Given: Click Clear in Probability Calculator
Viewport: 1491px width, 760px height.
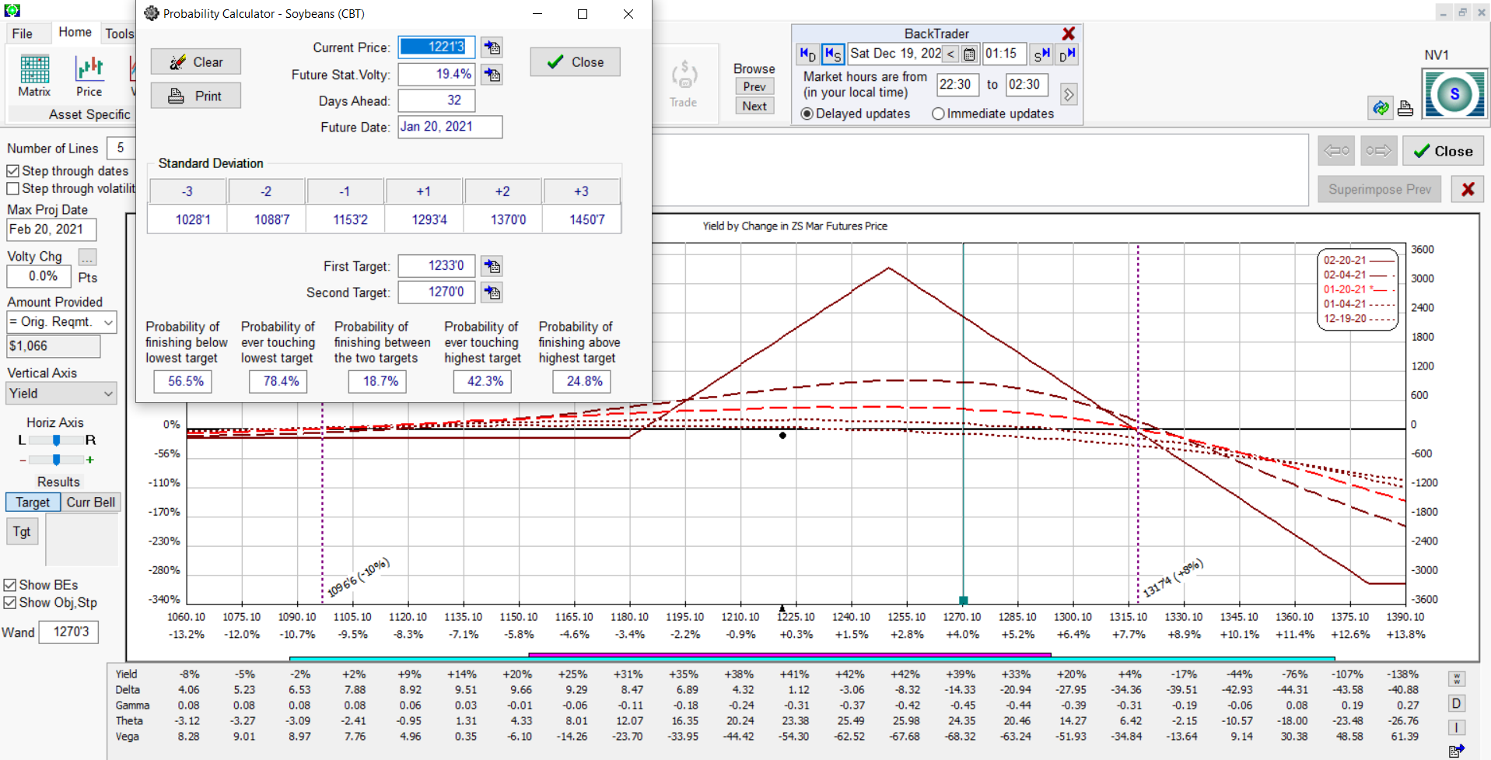Looking at the screenshot, I should (196, 62).
